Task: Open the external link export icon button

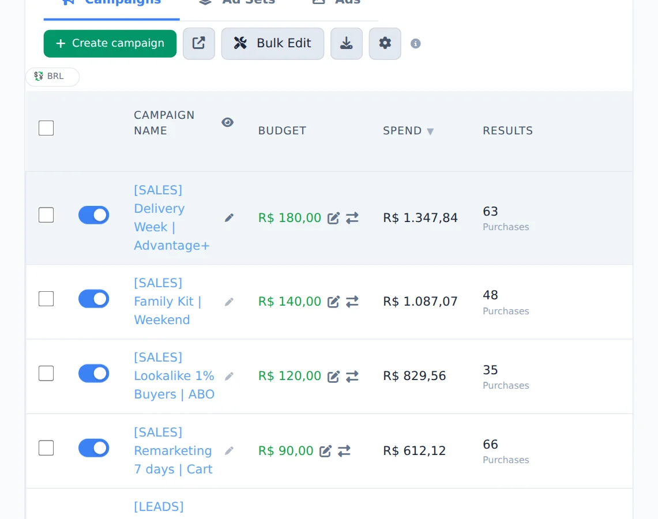Action: pos(199,43)
